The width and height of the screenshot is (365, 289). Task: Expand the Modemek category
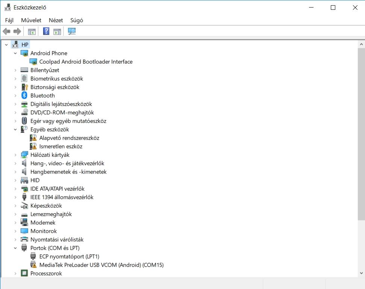15,222
